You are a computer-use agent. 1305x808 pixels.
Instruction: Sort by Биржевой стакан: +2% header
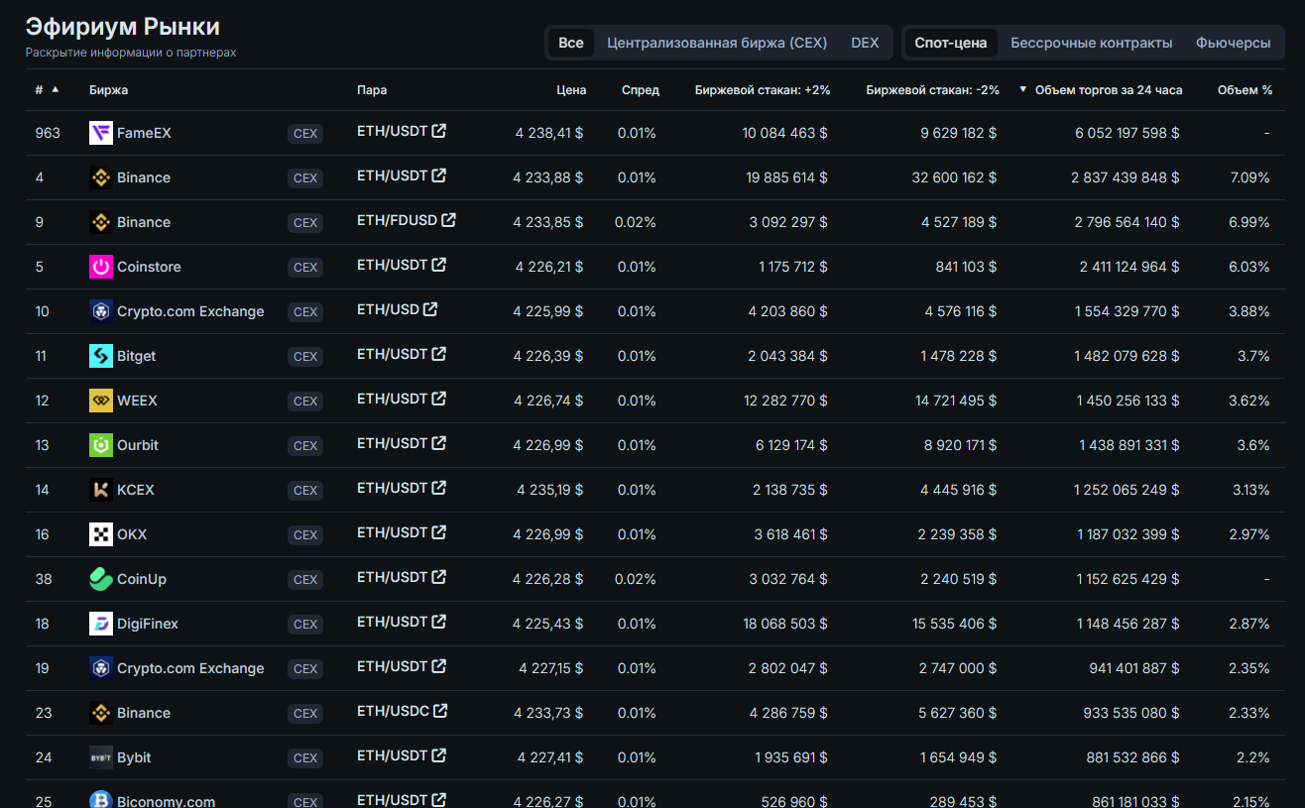click(x=763, y=90)
